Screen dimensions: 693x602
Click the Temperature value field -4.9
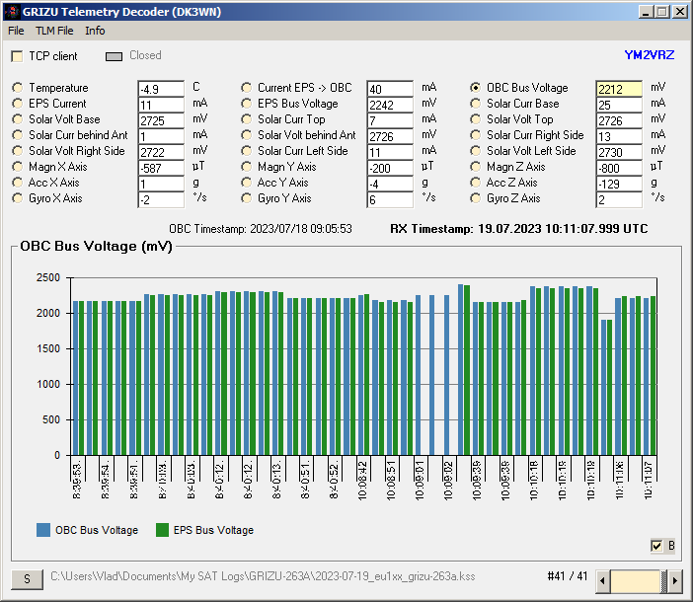[x=161, y=89]
